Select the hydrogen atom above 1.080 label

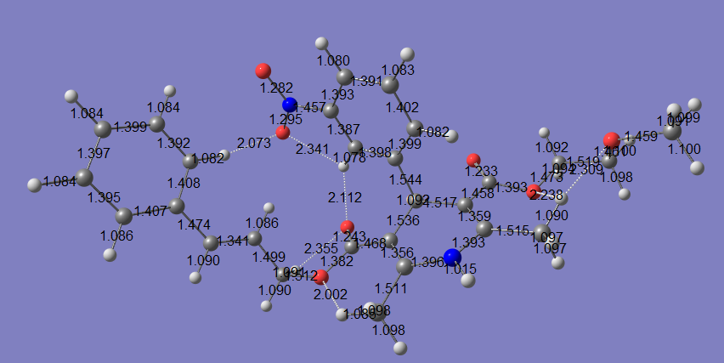(321, 43)
